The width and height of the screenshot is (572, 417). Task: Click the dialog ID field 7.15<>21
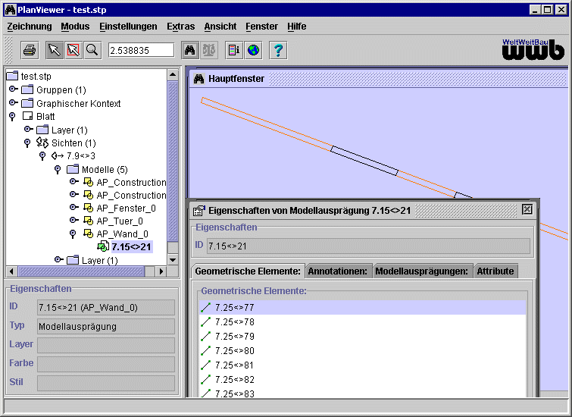tap(368, 246)
